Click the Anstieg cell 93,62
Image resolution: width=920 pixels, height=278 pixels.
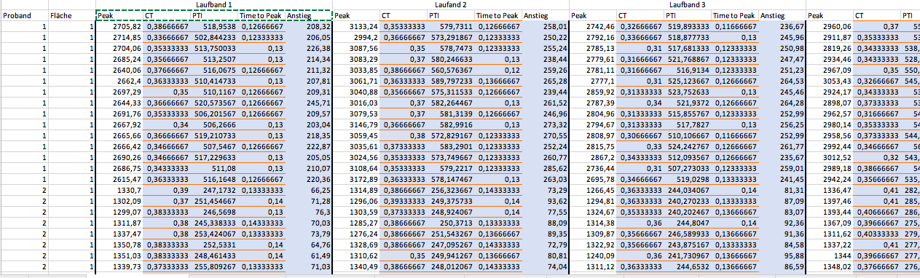(545, 201)
